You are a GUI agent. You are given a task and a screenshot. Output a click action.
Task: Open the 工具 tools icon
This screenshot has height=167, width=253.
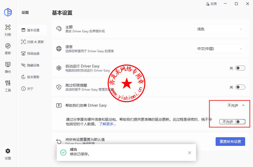tap(8, 83)
